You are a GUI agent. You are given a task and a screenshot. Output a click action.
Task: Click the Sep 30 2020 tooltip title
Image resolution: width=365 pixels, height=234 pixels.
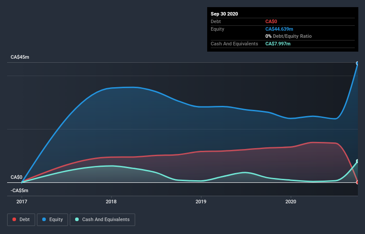[x=225, y=14]
